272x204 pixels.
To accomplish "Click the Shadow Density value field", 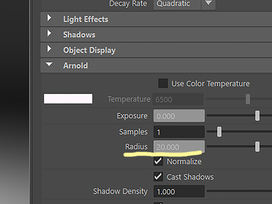I will 179,191.
